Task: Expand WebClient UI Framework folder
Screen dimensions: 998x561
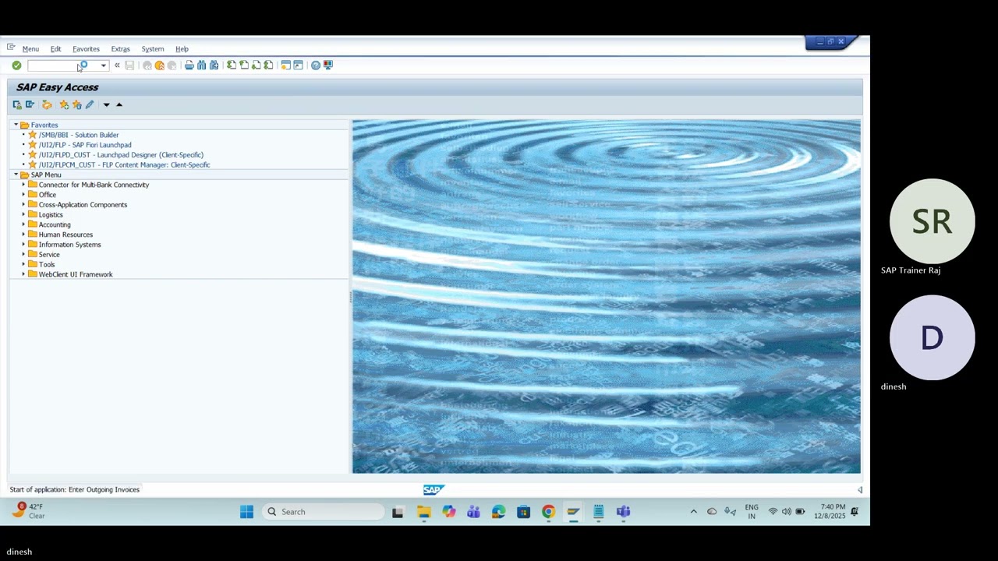Action: pos(23,274)
